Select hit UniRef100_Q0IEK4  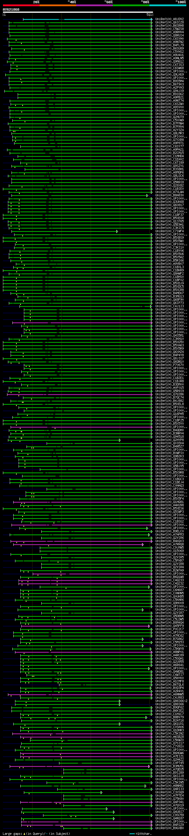point(169,443)
